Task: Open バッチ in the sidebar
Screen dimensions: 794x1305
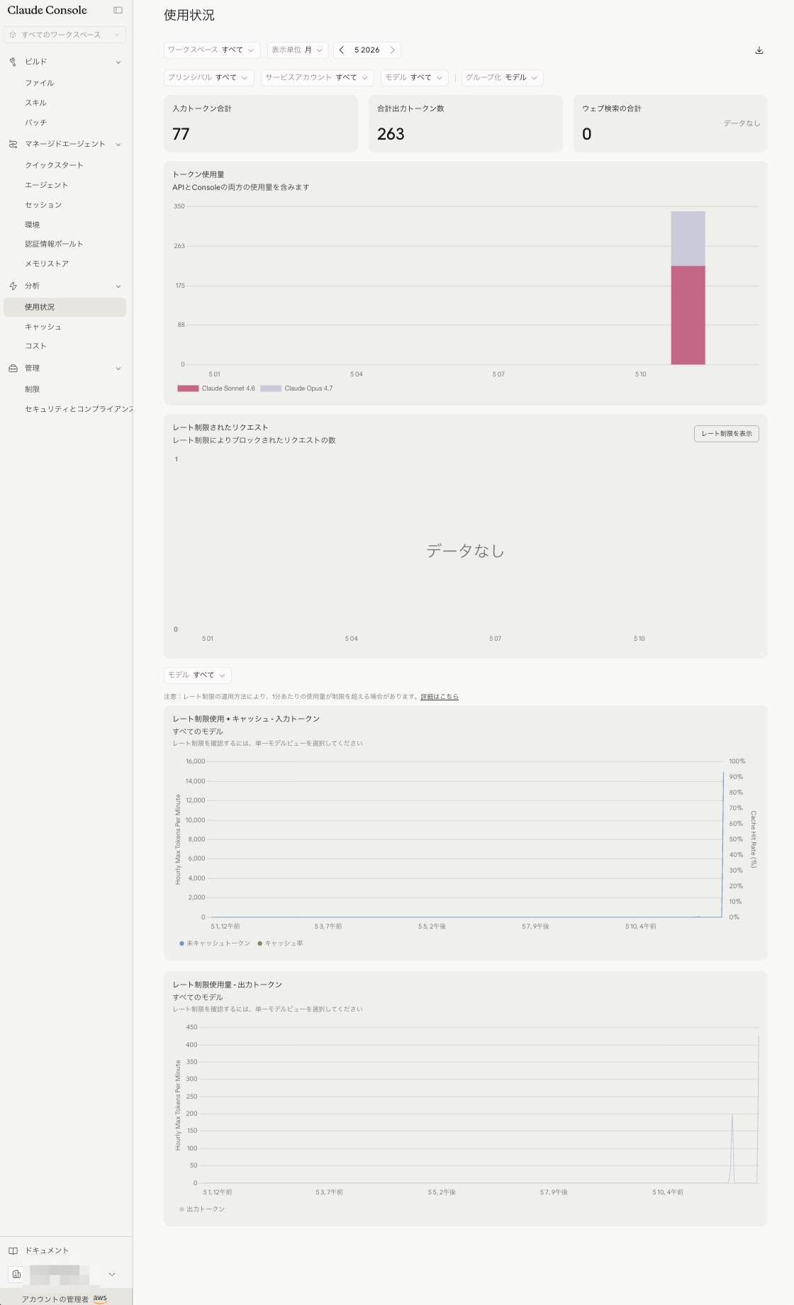Action: (35, 123)
